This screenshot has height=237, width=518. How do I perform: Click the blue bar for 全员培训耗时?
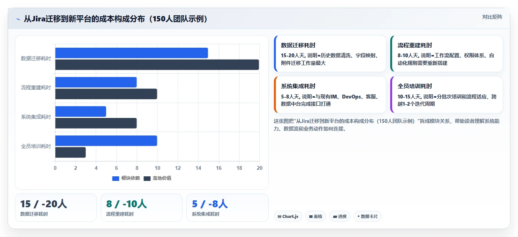pos(106,141)
